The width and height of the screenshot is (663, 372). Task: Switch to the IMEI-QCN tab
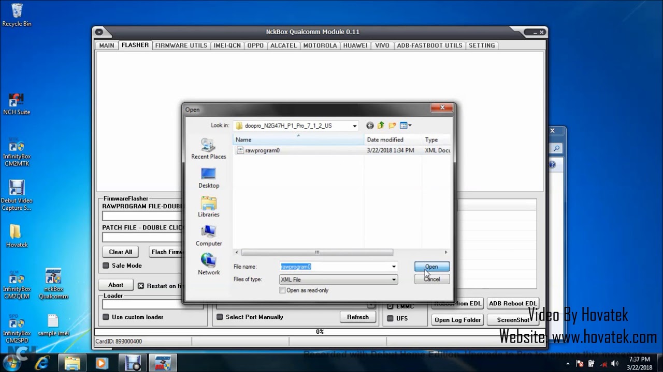pyautogui.click(x=227, y=45)
